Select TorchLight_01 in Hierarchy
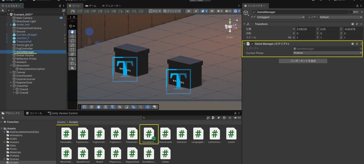Image resolution: width=364 pixels, height=164 pixels. point(25,45)
